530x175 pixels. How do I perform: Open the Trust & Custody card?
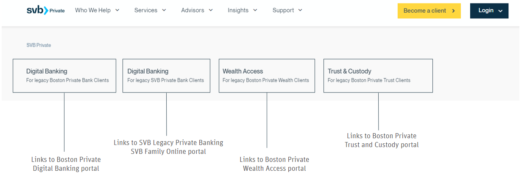tap(378, 76)
